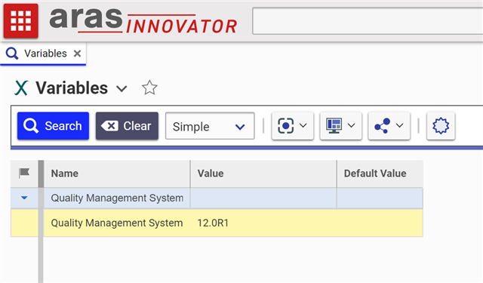
Task: Click the Default Value search filter cell
Action: click(x=380, y=198)
